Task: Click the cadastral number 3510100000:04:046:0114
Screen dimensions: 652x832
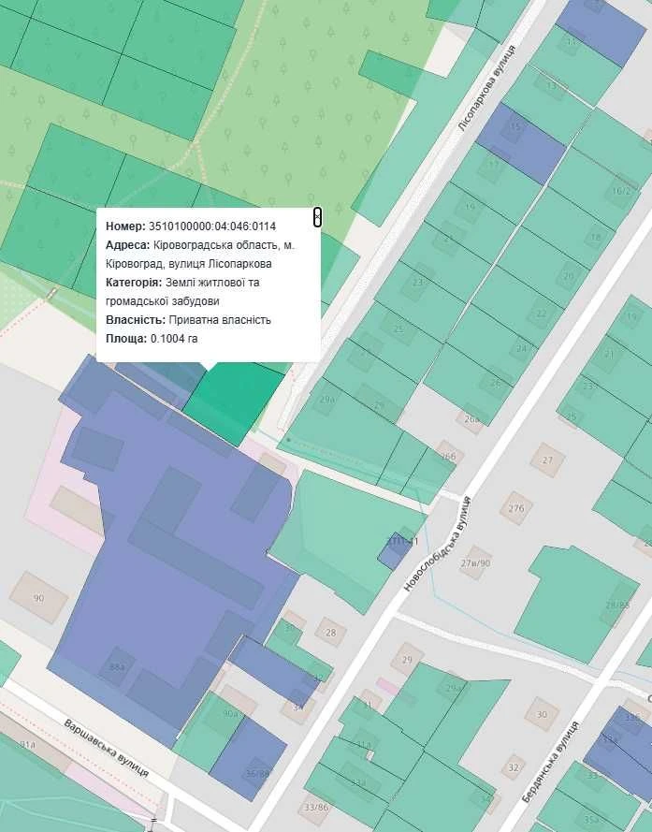Action: coord(212,226)
